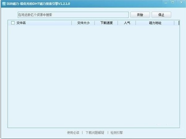
Task: Click the app logo icon in the title bar
Action: 3,3
